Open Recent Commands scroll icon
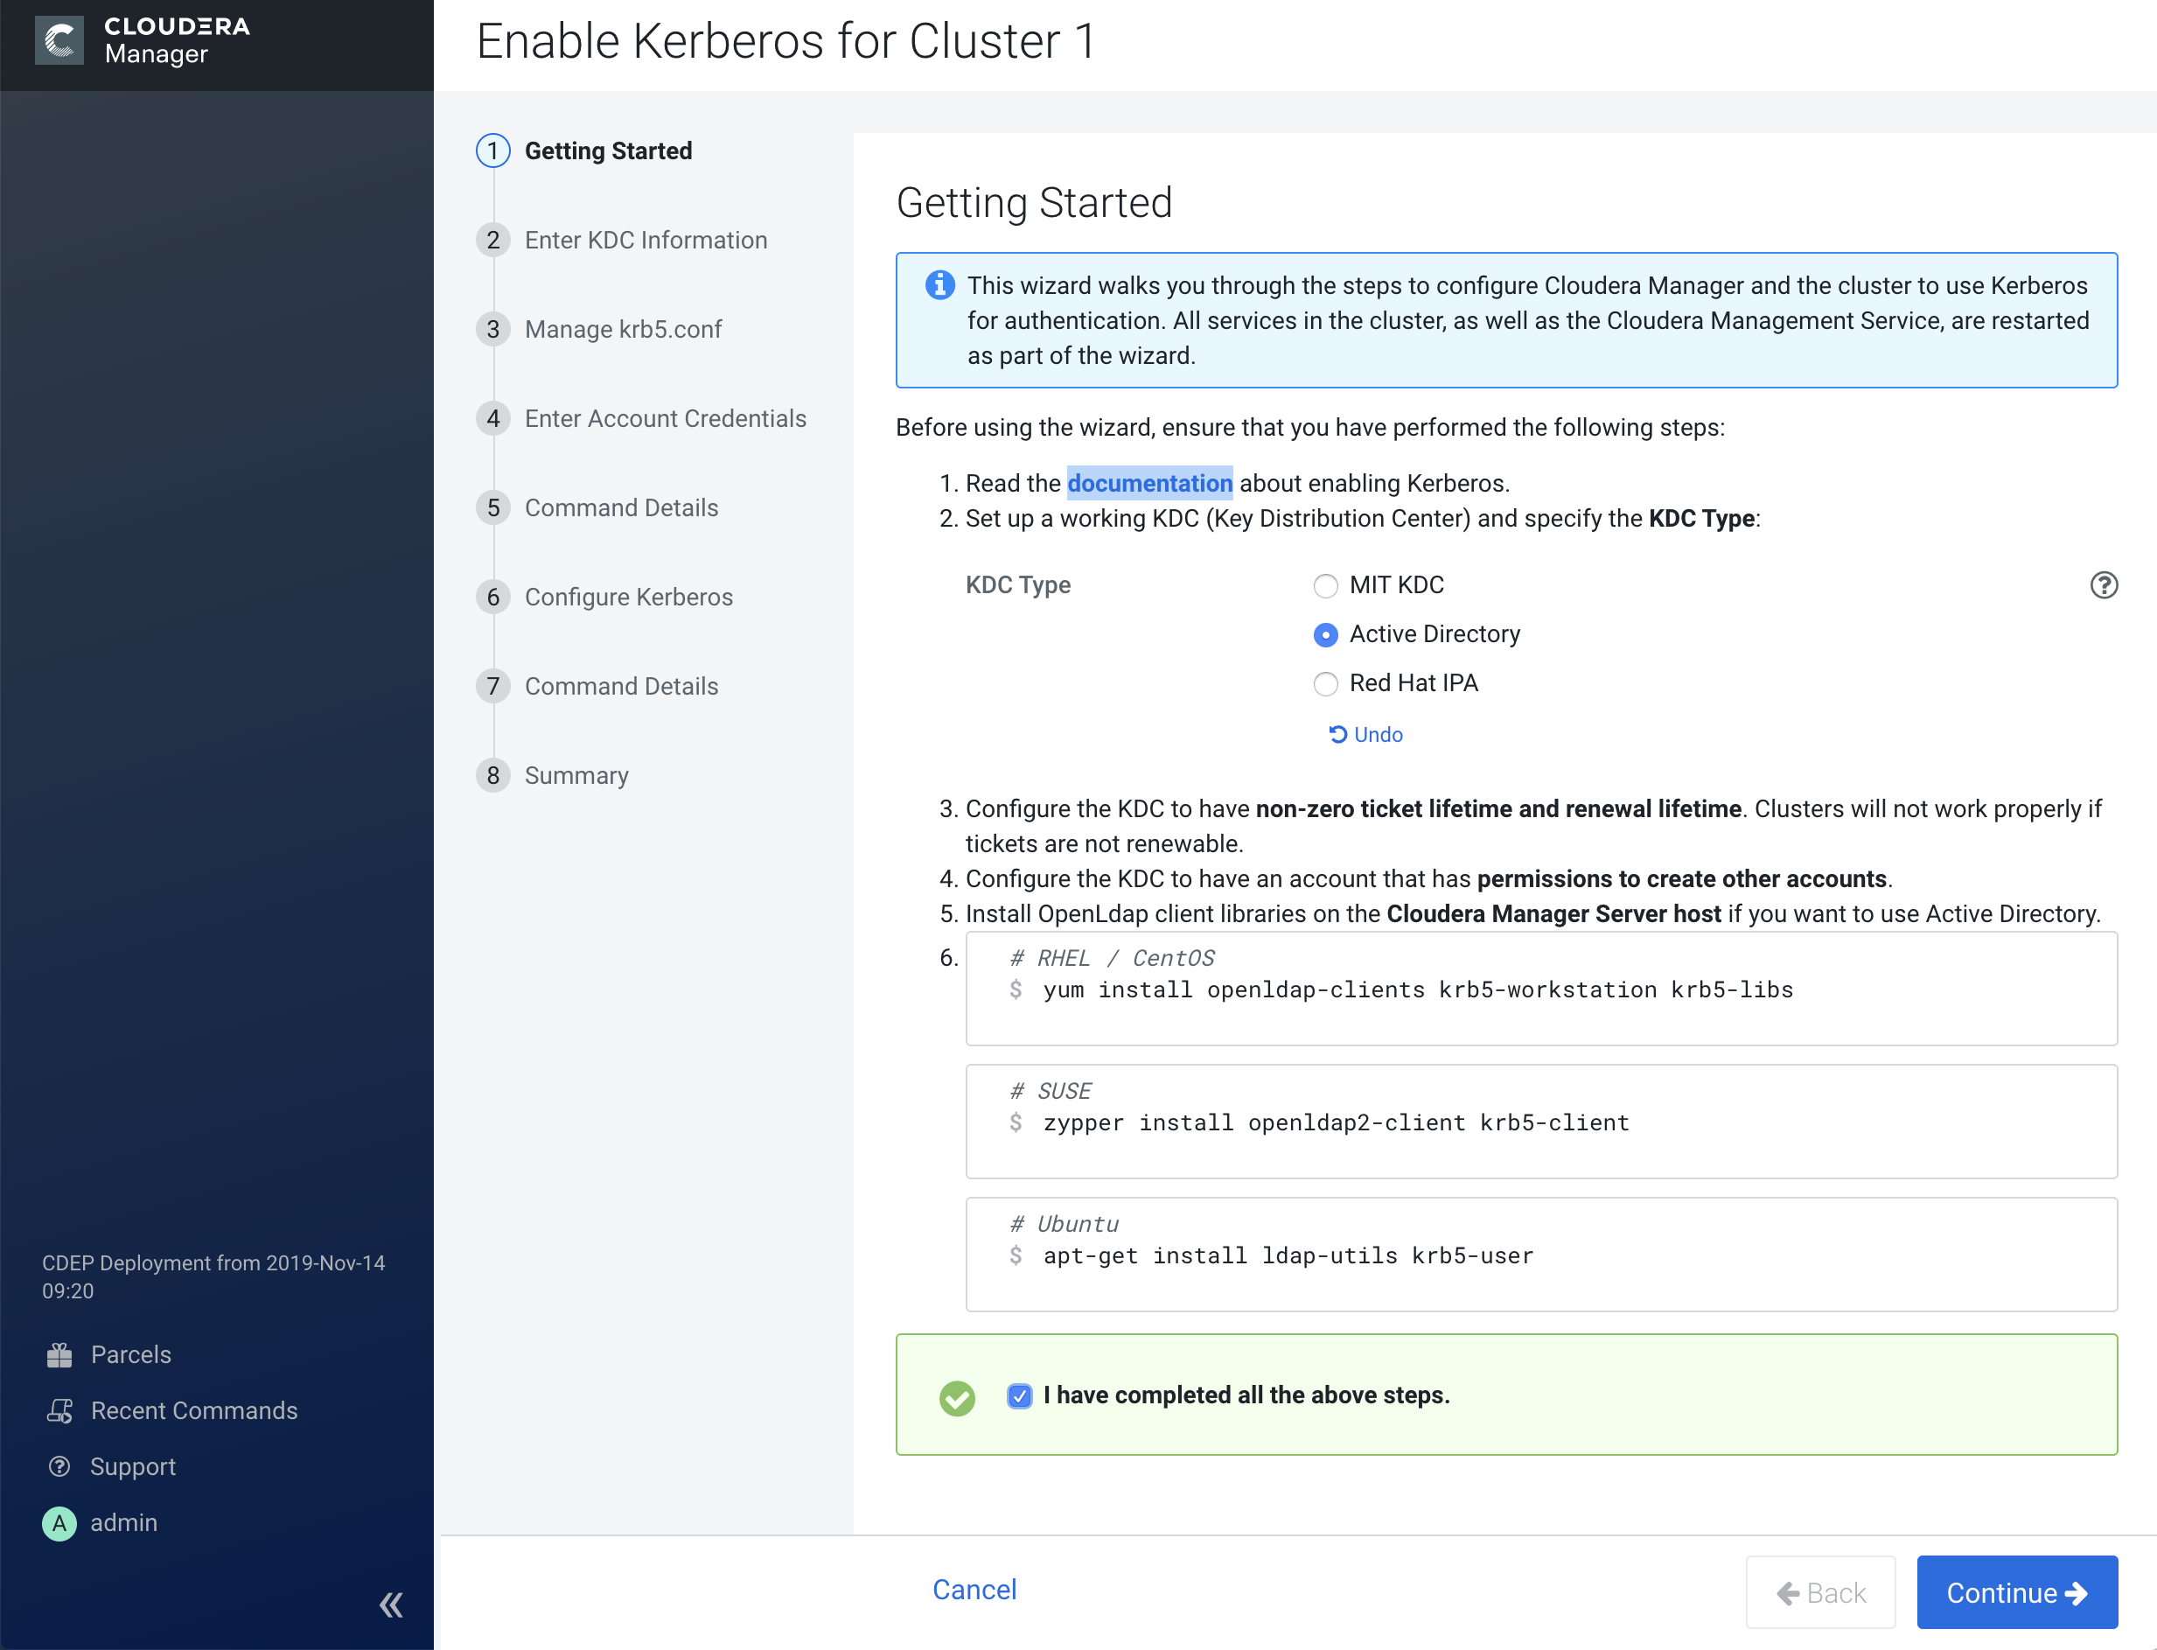The width and height of the screenshot is (2157, 1650). tap(59, 1411)
